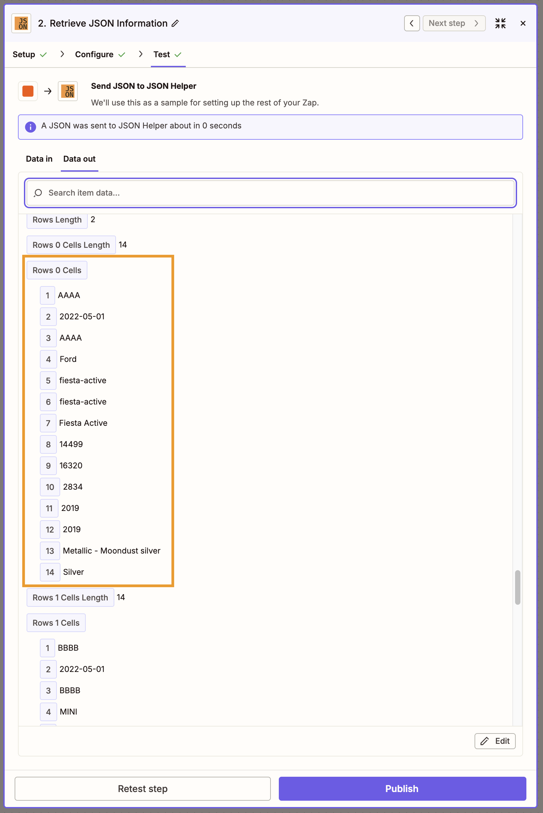Click the Rows 1 Cells label

56,623
